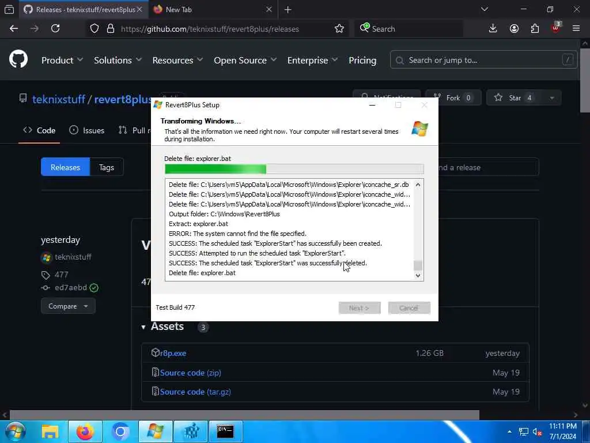Click the Firefox Search box
The height and width of the screenshot is (443, 590).
click(x=409, y=29)
